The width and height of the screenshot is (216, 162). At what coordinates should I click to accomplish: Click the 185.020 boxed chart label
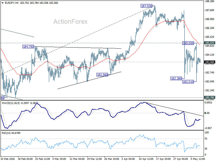(x=188, y=43)
